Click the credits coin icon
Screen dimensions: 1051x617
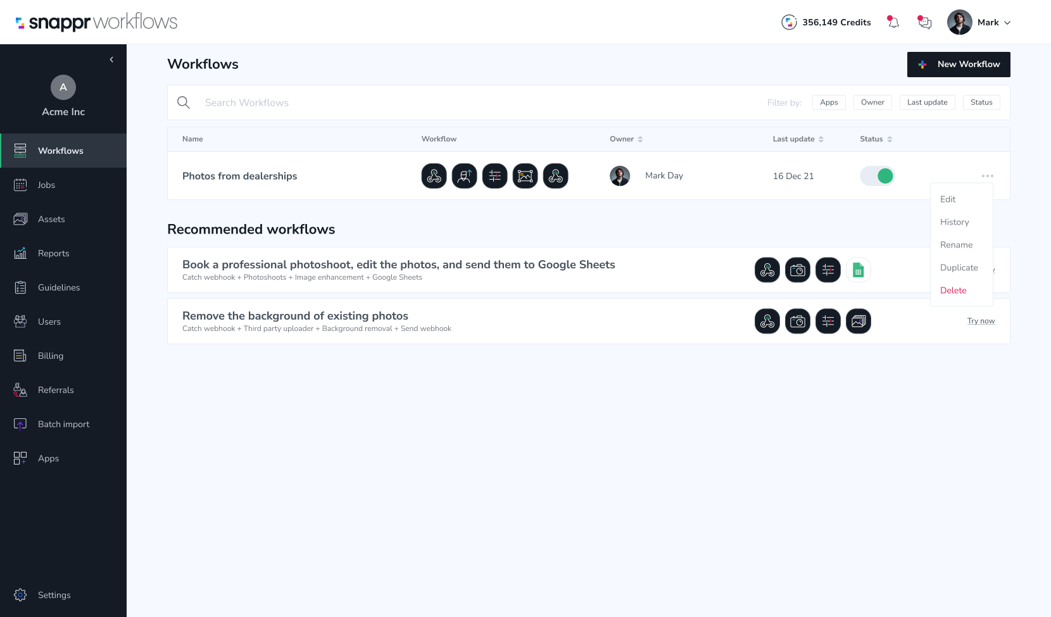point(789,22)
